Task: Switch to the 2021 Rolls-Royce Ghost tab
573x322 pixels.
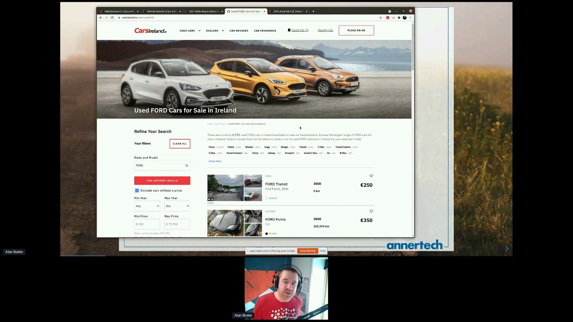Action: pyautogui.click(x=203, y=11)
